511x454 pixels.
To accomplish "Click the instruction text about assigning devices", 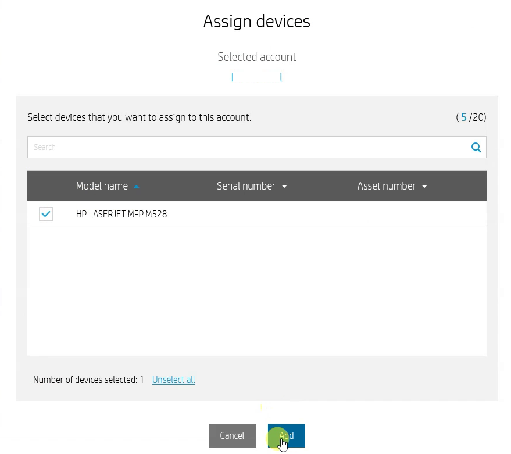I will pos(140,117).
